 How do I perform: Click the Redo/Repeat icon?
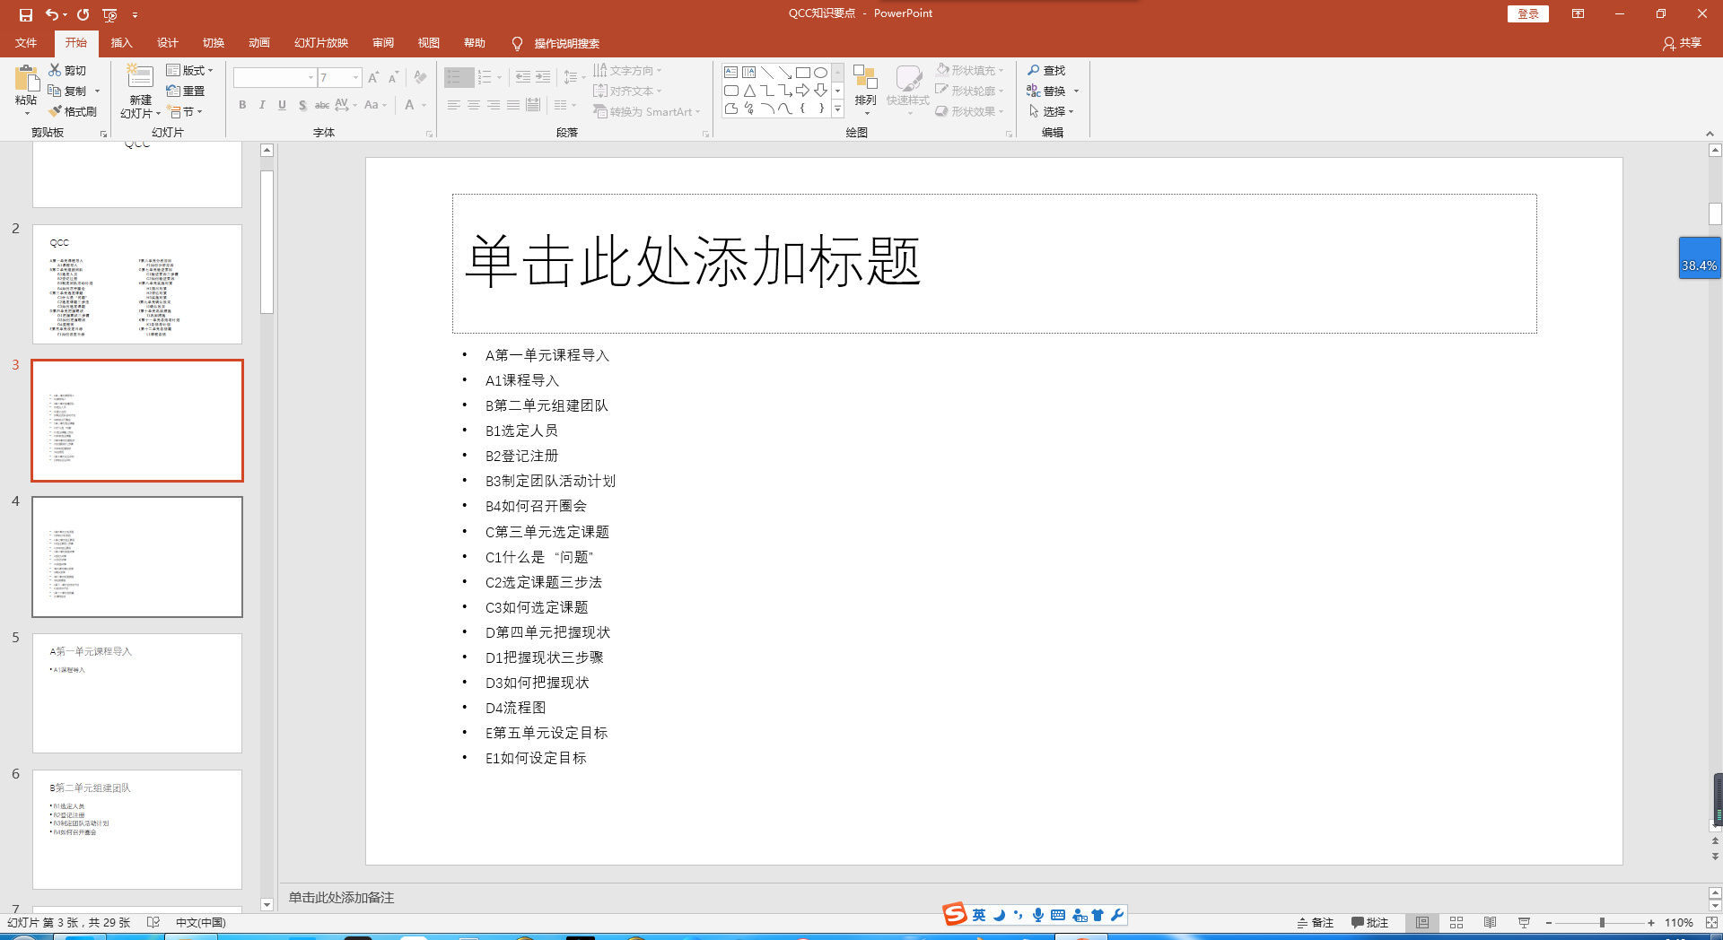click(x=83, y=14)
